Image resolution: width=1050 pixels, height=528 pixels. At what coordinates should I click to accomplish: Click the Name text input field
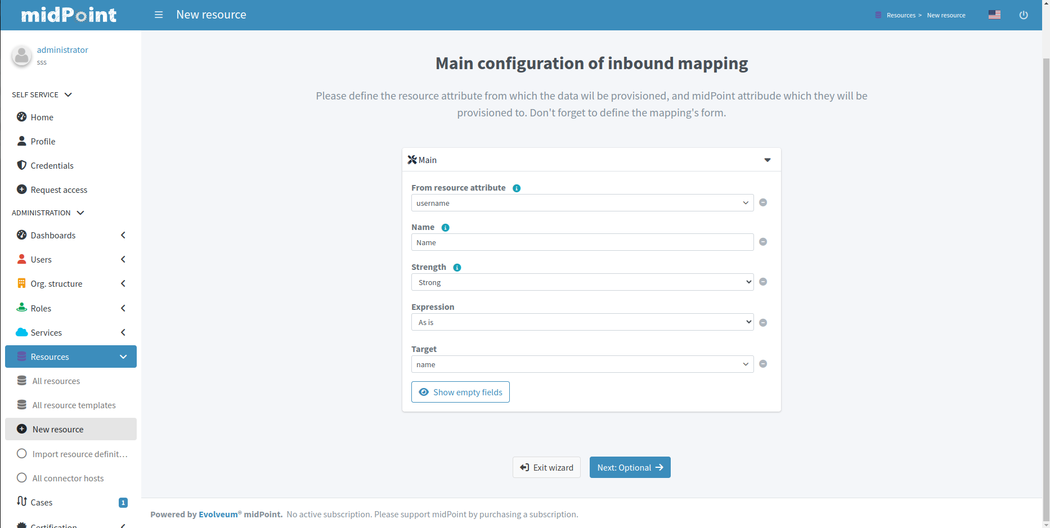coord(582,242)
